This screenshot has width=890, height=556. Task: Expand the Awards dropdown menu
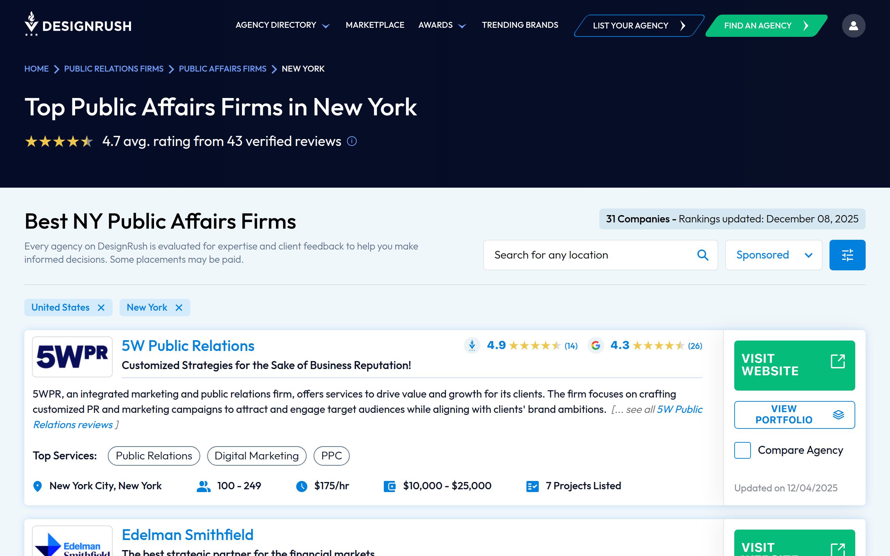[442, 25]
